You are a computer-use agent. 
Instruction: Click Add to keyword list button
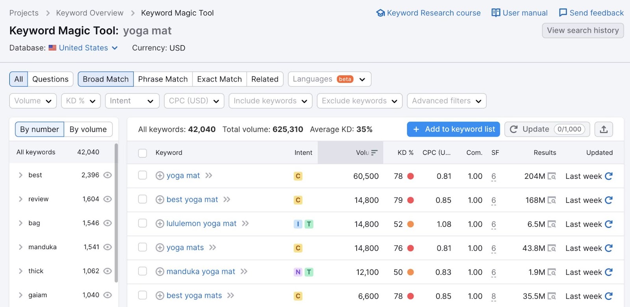coord(453,129)
